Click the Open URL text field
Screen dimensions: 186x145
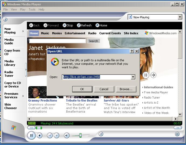(97, 77)
